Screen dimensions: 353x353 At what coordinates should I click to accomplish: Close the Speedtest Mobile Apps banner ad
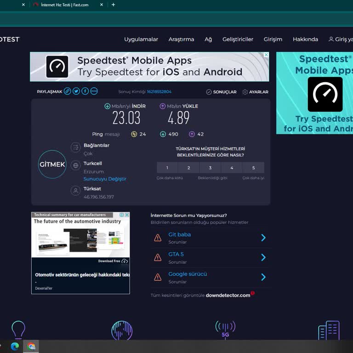[266, 55]
